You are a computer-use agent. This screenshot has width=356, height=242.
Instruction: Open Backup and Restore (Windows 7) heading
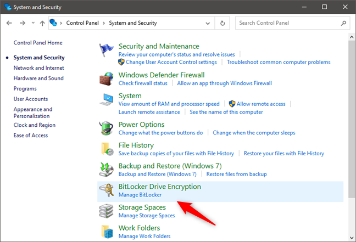pos(170,166)
